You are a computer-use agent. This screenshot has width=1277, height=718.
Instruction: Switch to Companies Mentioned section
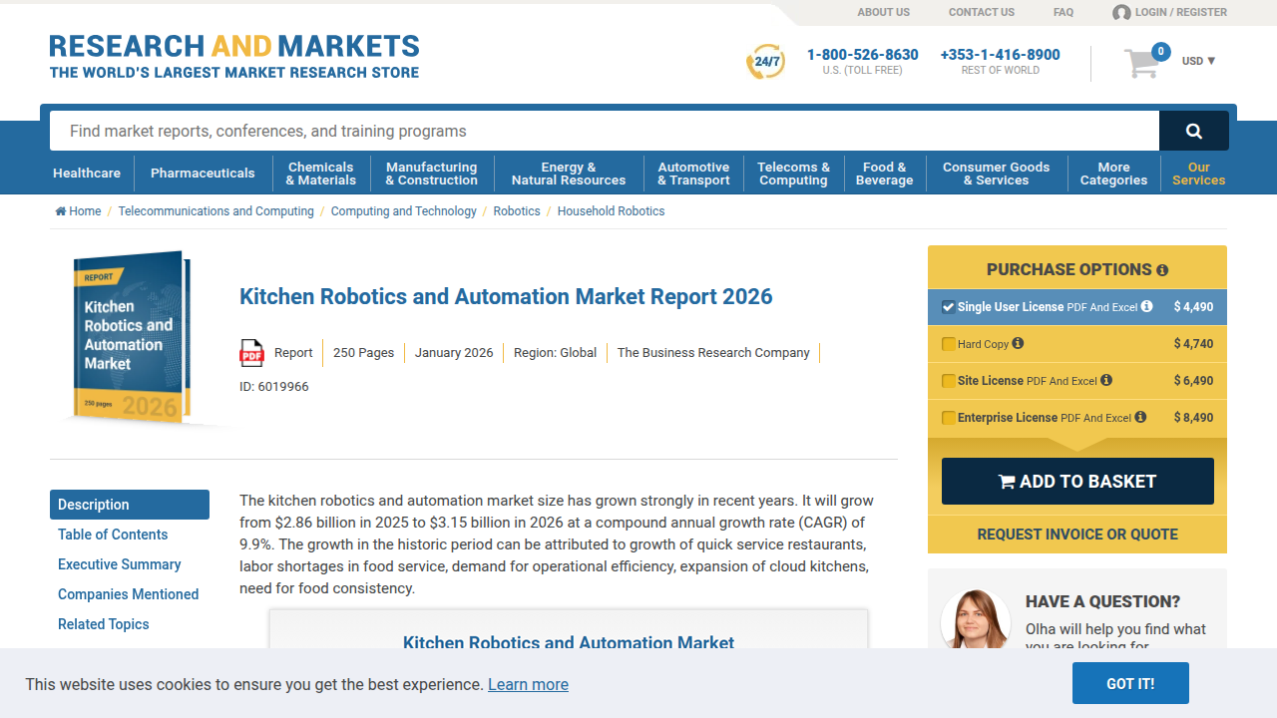click(129, 594)
